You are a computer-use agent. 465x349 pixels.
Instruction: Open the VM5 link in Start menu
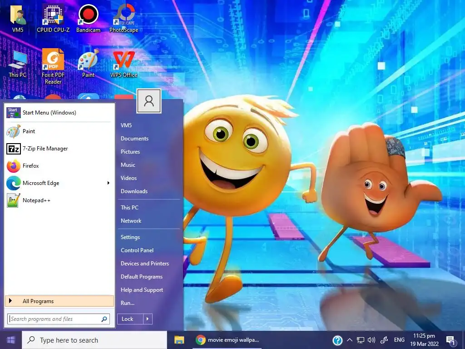(126, 125)
